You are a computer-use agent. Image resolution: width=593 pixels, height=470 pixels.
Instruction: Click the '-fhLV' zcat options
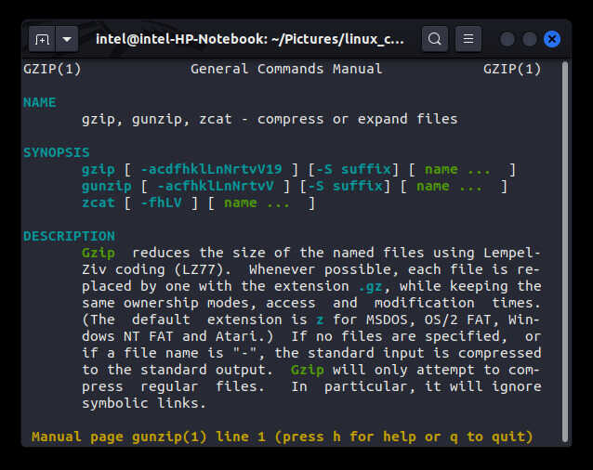click(161, 202)
